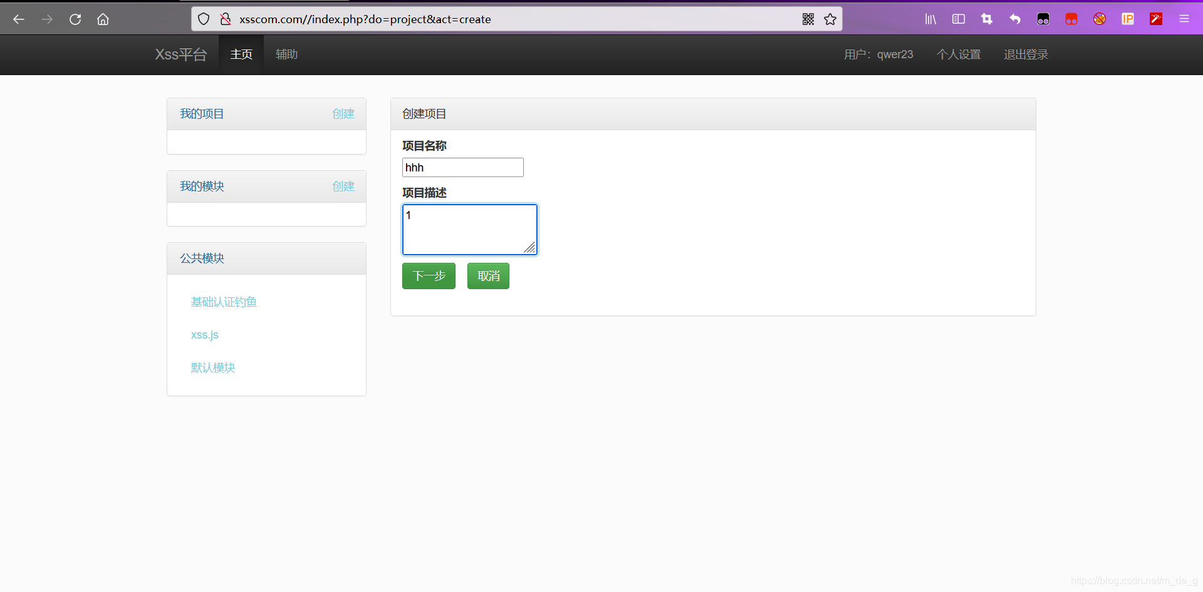Open the IP extension icon
The width and height of the screenshot is (1203, 592).
[1128, 19]
